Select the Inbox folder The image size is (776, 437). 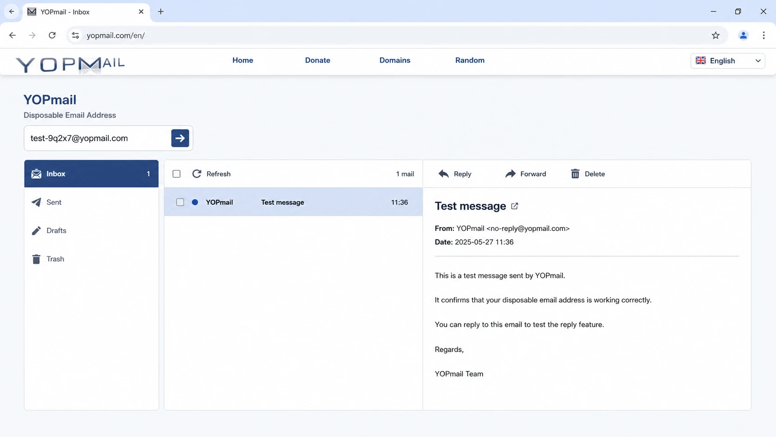(91, 174)
